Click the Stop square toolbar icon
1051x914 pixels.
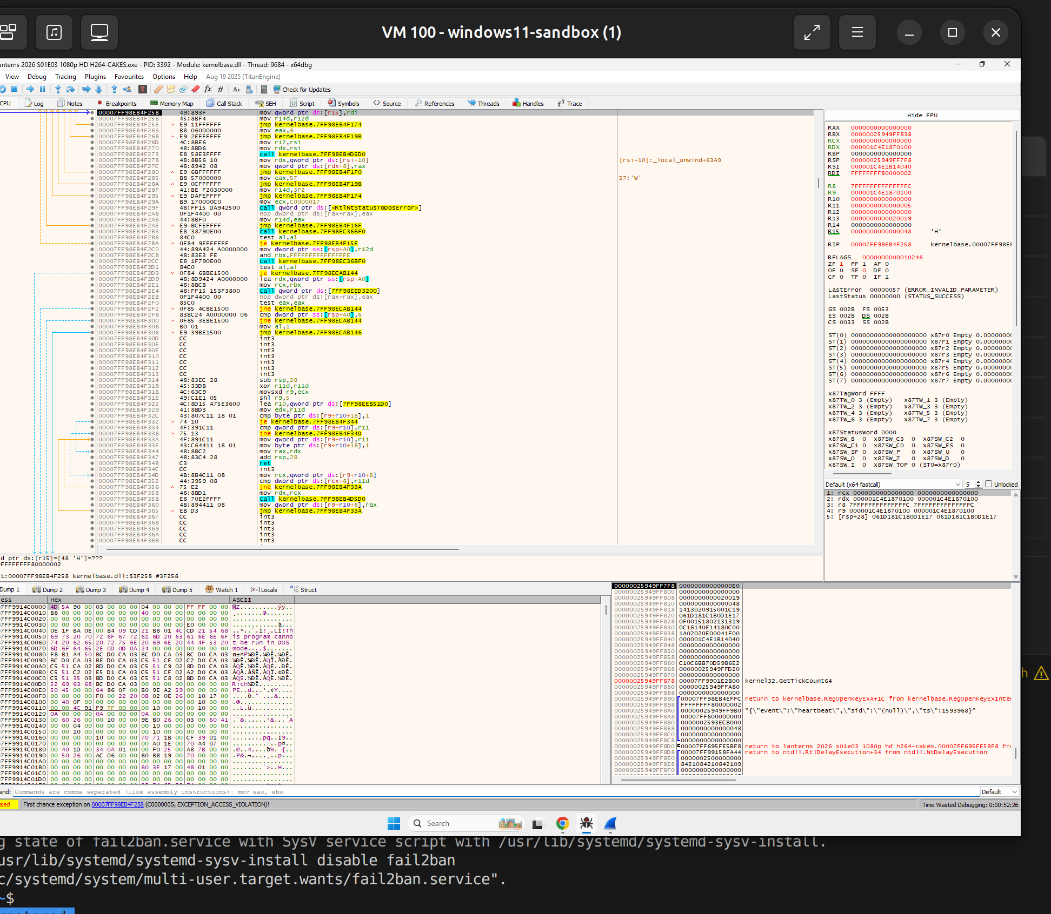(x=15, y=89)
